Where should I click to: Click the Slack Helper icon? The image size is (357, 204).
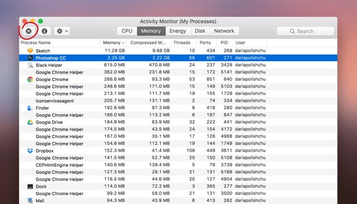(x=30, y=65)
